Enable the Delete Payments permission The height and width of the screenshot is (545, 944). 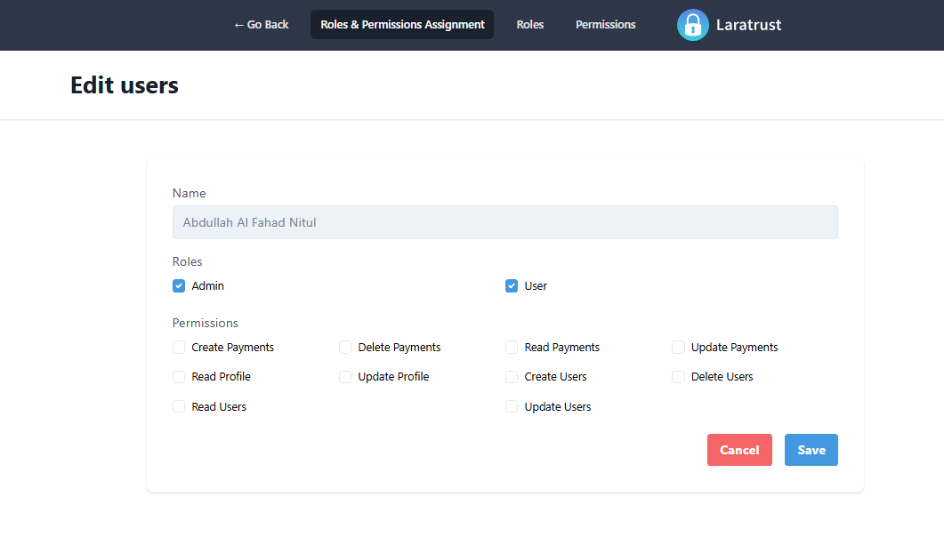coord(345,347)
